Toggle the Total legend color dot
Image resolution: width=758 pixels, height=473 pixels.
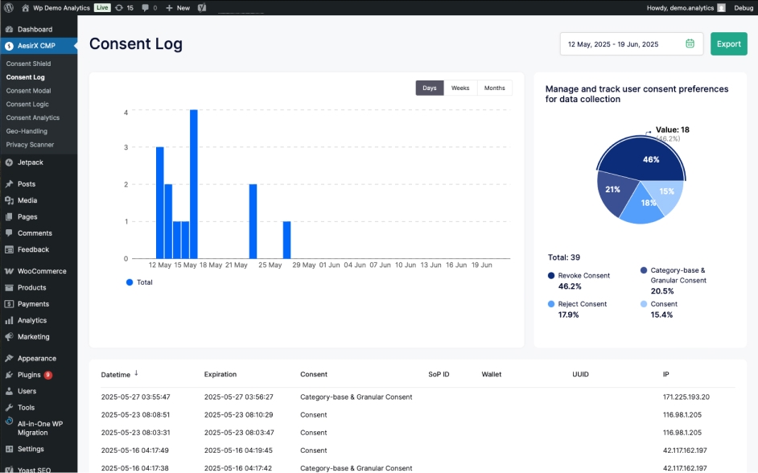[130, 282]
